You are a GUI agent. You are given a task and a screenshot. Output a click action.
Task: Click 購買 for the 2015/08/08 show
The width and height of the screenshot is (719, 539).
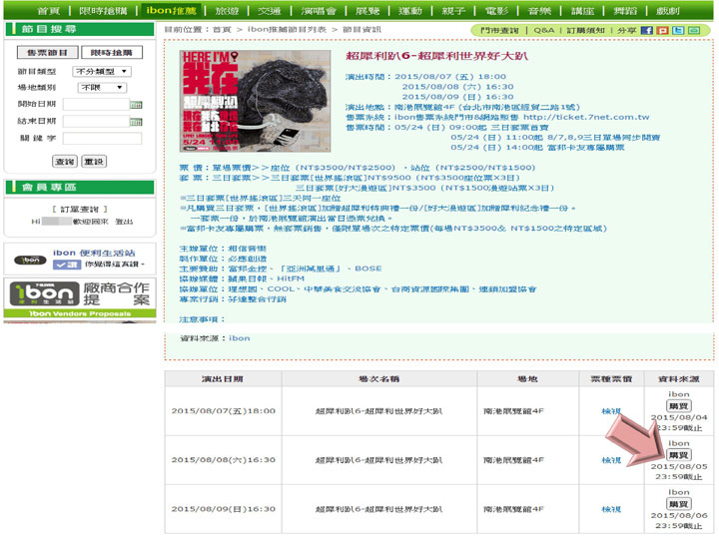click(x=678, y=455)
